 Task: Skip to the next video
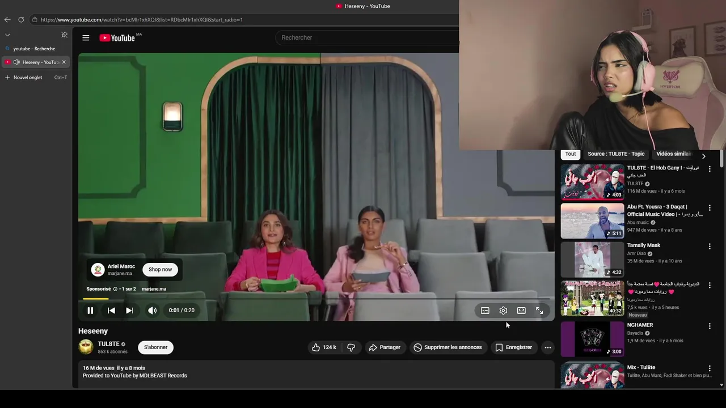click(129, 311)
